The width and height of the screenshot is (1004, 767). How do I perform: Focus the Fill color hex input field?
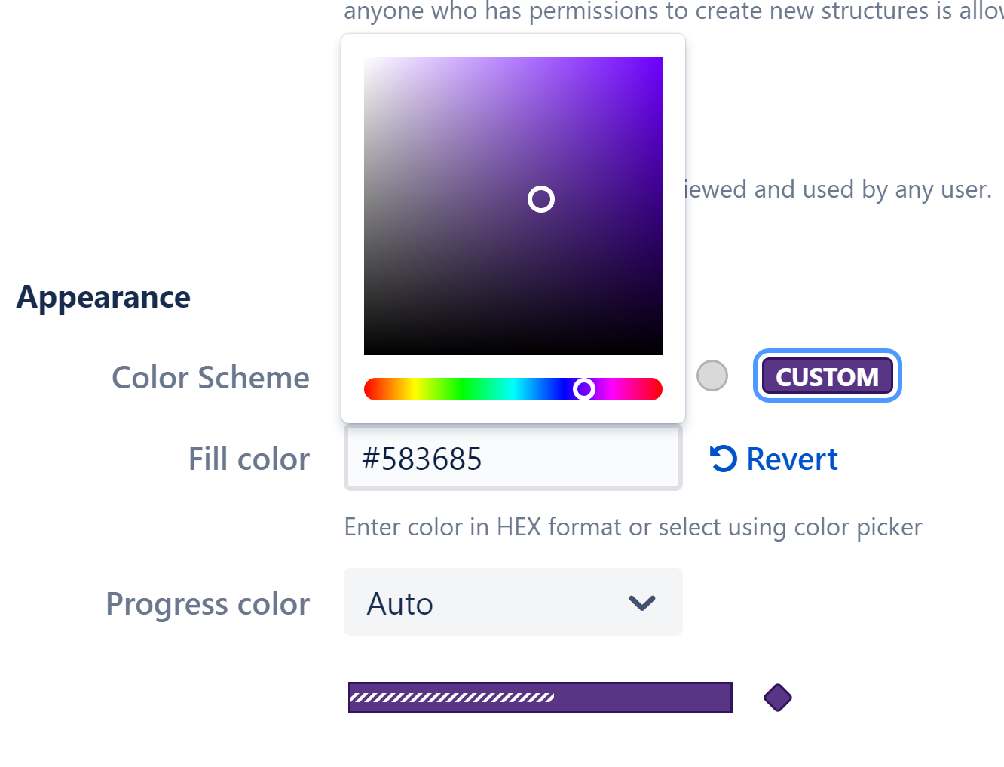point(513,459)
